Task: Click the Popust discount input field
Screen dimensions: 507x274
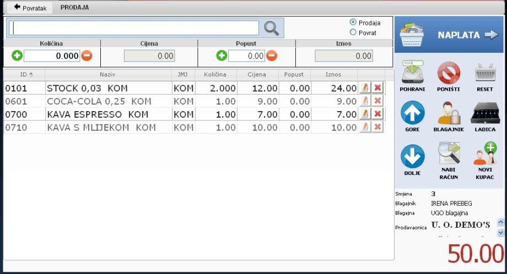Action: coord(246,56)
